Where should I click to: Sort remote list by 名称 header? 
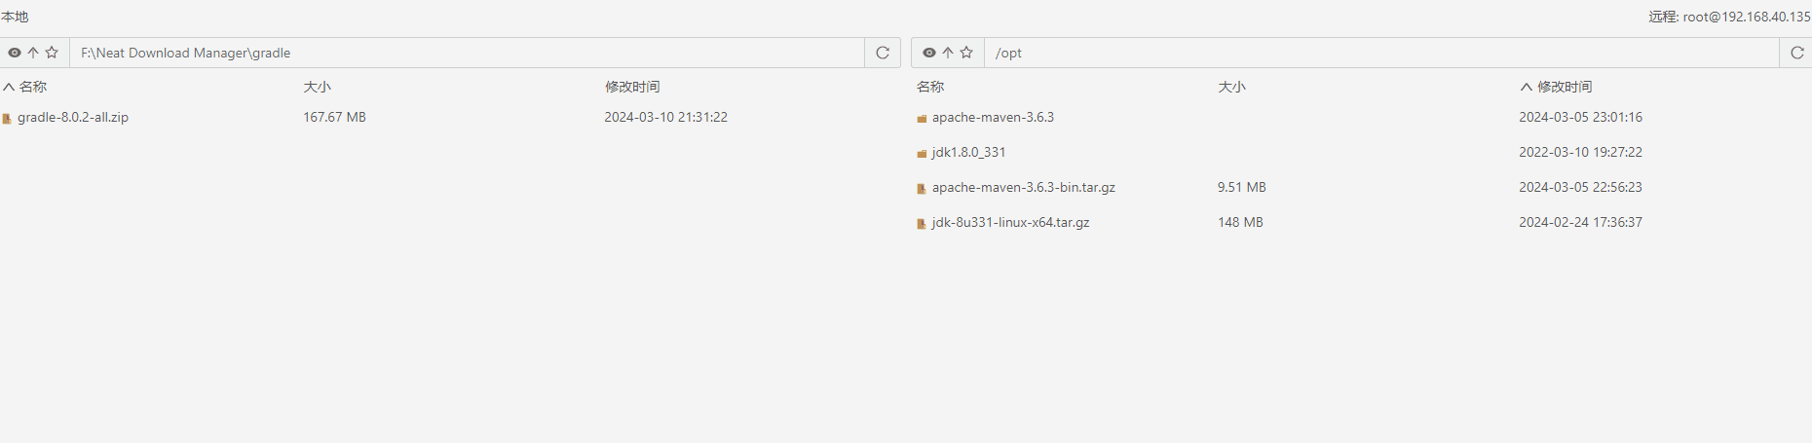pyautogui.click(x=930, y=87)
